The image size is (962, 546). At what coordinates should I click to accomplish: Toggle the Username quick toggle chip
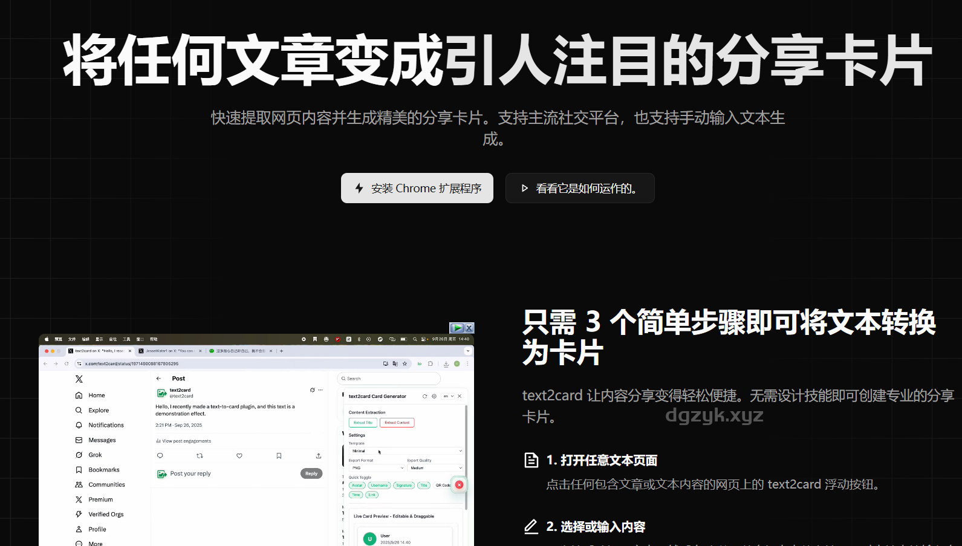point(379,486)
